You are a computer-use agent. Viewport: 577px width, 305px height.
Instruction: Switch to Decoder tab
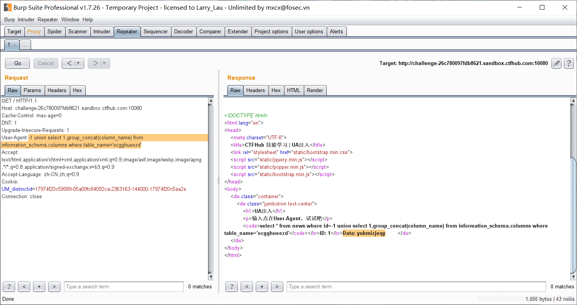click(184, 31)
